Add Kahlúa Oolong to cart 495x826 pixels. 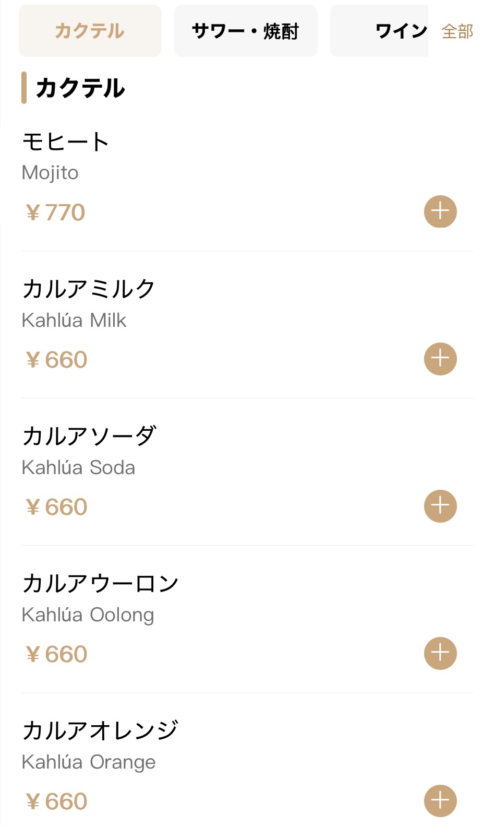pos(440,653)
